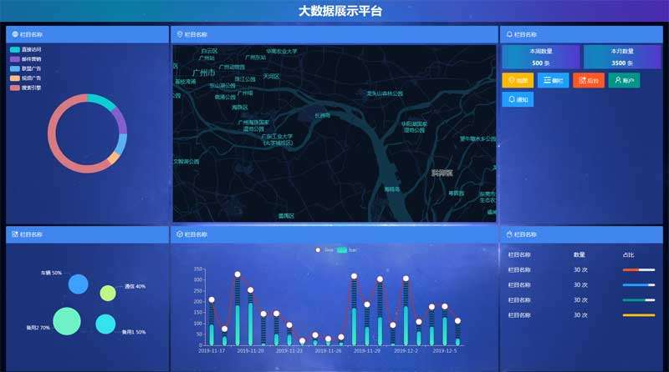
Task: Click the yellow progress bar in the table
Action: tap(638, 315)
